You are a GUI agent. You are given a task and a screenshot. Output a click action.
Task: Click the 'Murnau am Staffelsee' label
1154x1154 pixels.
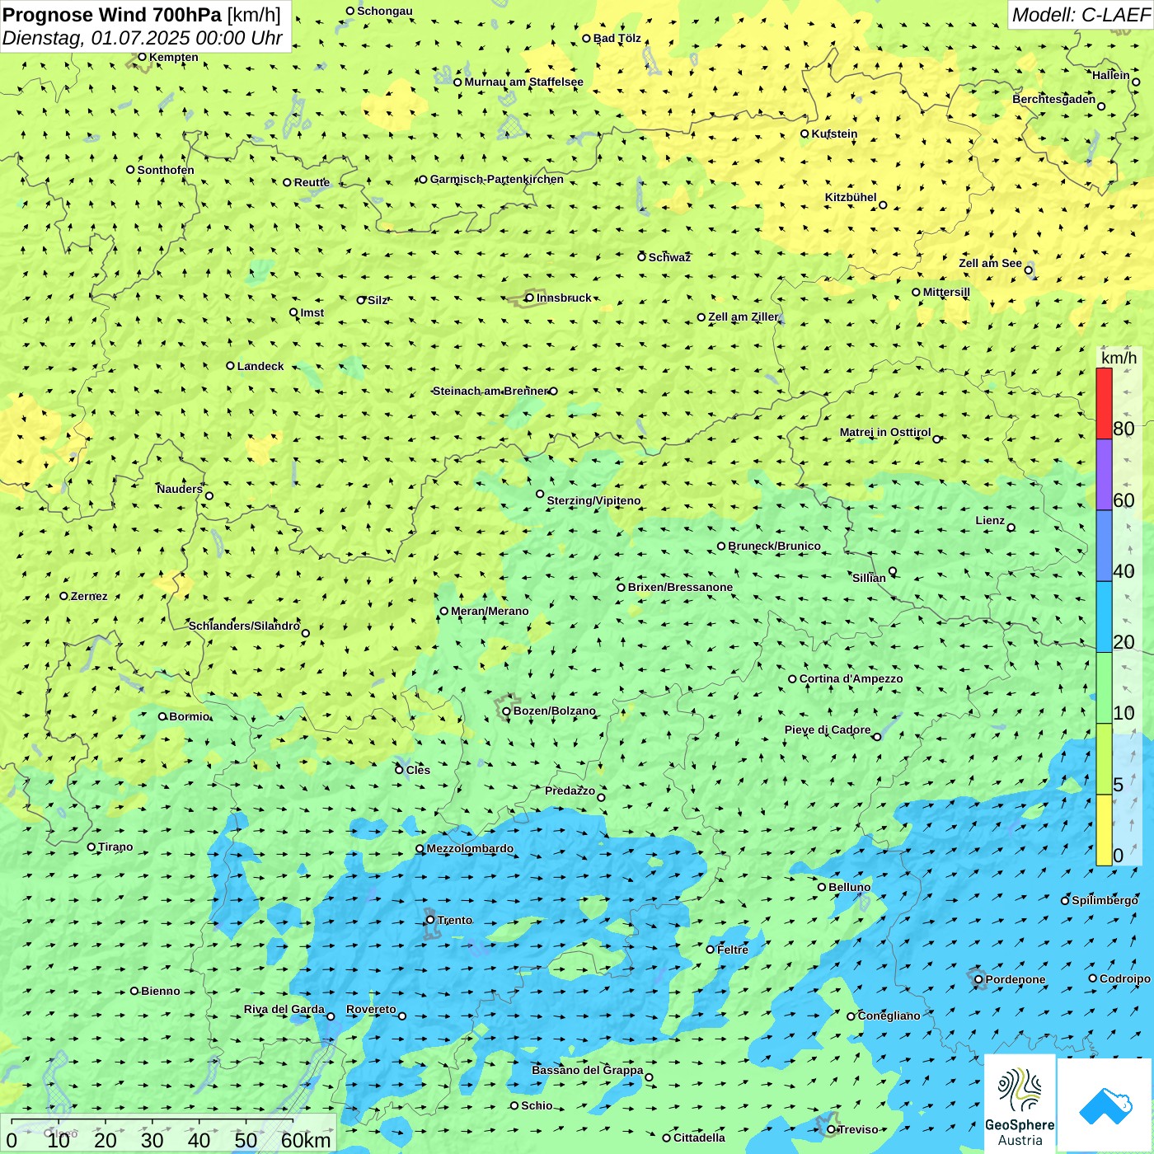523,82
